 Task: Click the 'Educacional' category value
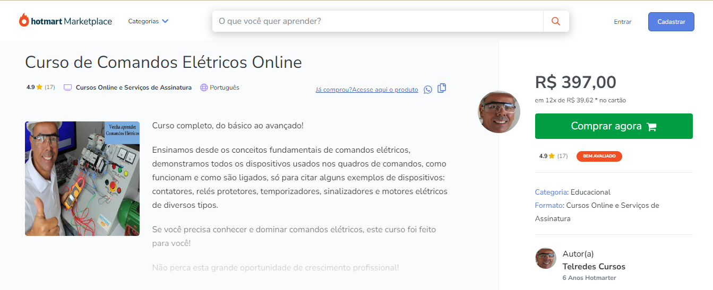tap(590, 192)
